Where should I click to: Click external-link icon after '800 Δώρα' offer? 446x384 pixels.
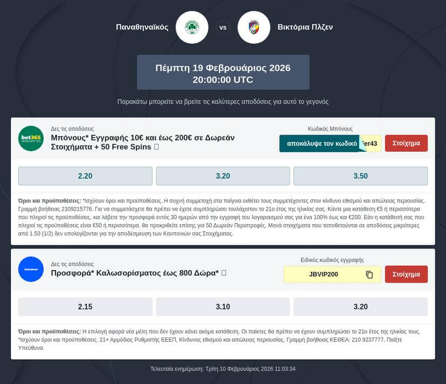(224, 273)
